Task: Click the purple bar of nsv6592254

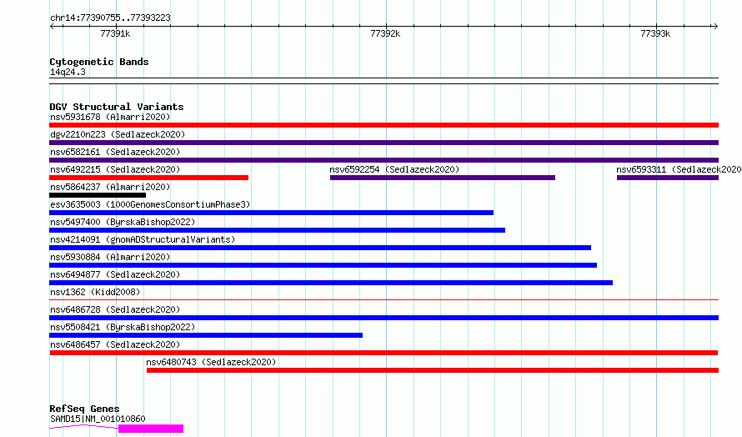Action: [443, 178]
